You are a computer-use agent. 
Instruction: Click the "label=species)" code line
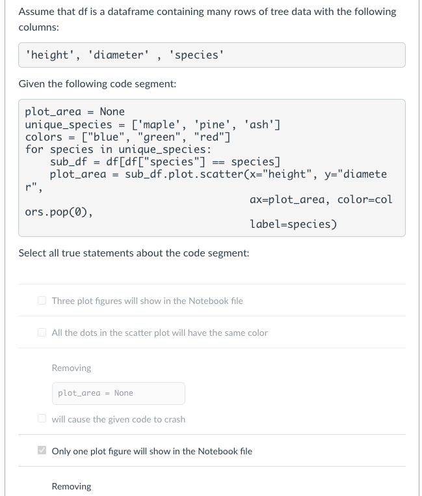[x=293, y=224]
